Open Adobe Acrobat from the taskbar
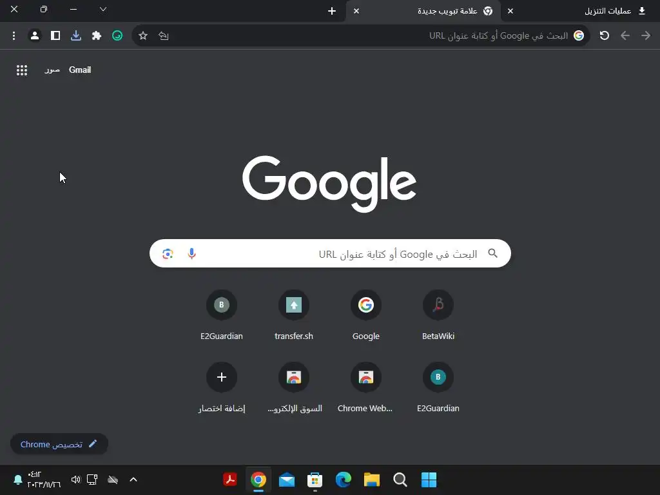Screen dimensions: 660x495 (230, 480)
